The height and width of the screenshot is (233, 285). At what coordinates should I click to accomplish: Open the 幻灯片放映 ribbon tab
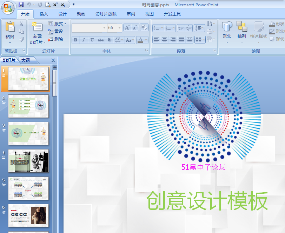[x=106, y=14]
